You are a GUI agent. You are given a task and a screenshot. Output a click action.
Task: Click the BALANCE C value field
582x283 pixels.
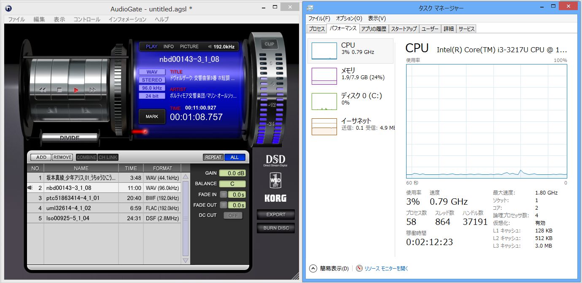pyautogui.click(x=232, y=184)
